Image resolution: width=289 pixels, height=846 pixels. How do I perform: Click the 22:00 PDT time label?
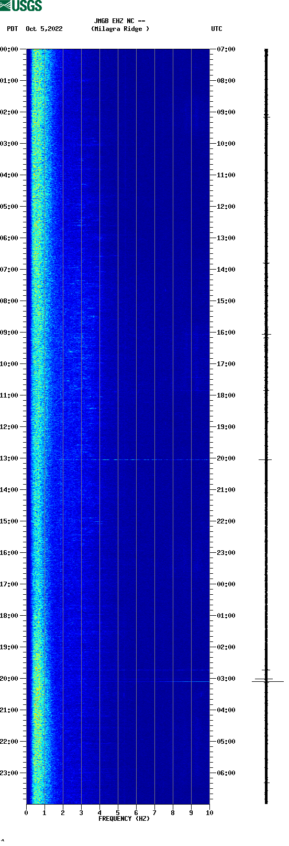point(9,742)
